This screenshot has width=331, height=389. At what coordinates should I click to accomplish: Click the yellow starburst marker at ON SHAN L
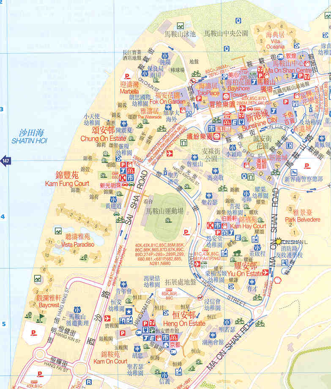pos(279,241)
